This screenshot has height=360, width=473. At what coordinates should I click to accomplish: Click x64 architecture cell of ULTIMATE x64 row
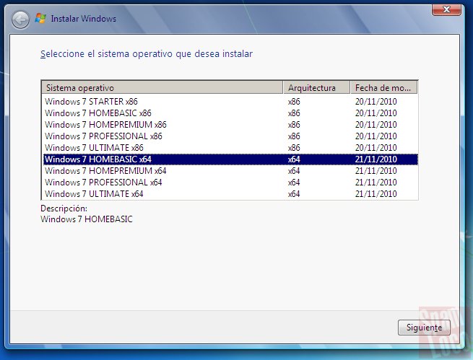[294, 193]
